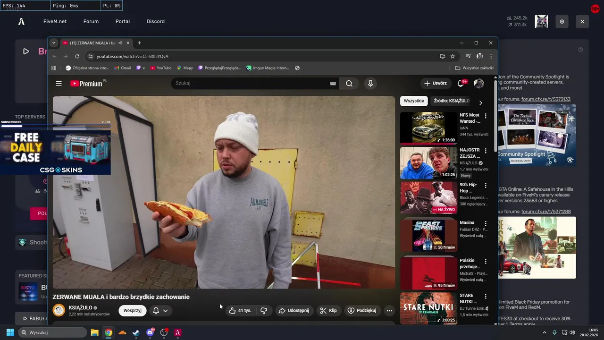The width and height of the screenshot is (604, 340).
Task: Open more options for NFS Most Wanted video
Action: 486,116
